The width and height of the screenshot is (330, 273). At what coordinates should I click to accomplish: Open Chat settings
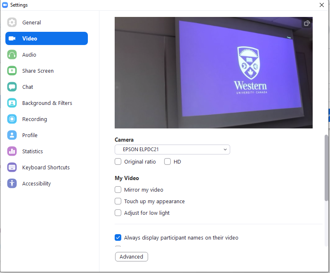47,87
